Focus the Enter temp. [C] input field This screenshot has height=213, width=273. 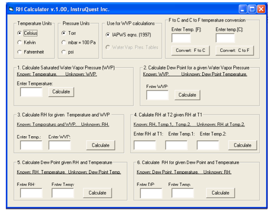(x=225, y=38)
